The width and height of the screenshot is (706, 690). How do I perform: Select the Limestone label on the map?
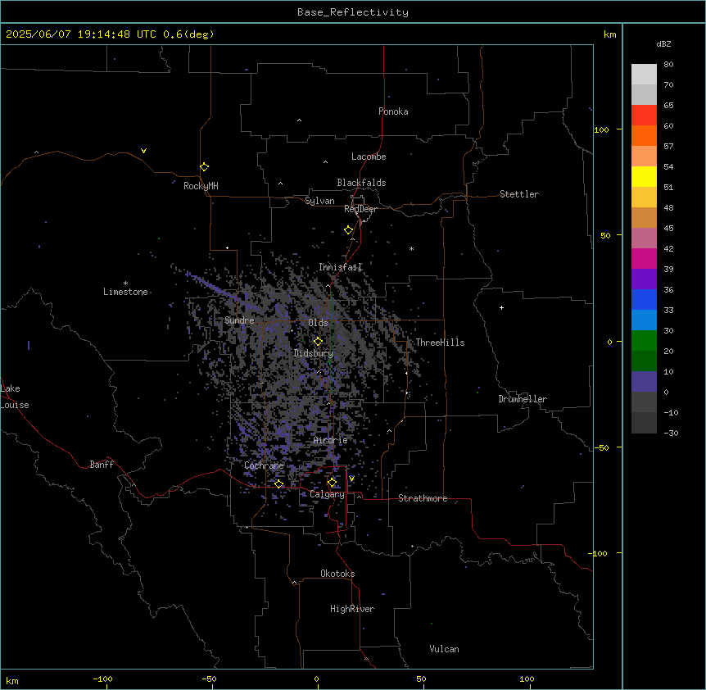(x=125, y=292)
